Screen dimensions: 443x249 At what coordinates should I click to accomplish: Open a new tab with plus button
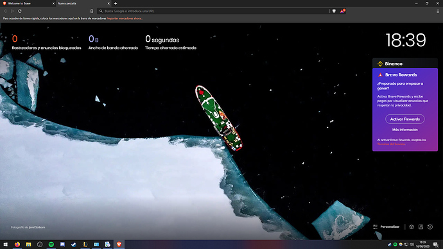coord(116,3)
